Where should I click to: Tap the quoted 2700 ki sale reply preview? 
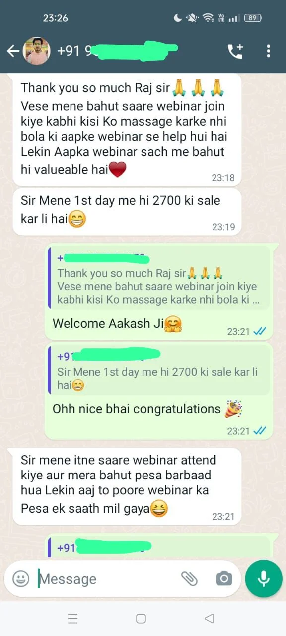pos(159,371)
